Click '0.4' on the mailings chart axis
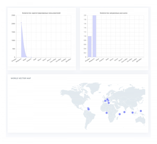 [x=85, y=49]
